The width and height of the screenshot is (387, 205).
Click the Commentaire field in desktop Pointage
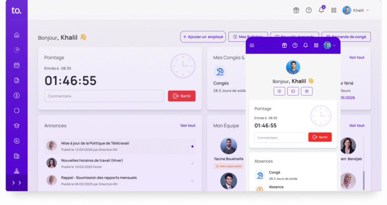(104, 96)
